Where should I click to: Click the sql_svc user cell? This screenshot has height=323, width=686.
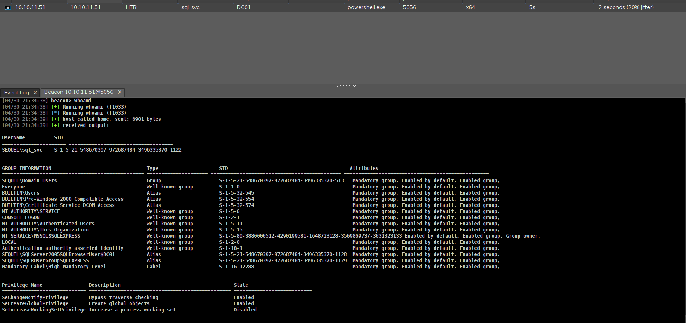191,7
